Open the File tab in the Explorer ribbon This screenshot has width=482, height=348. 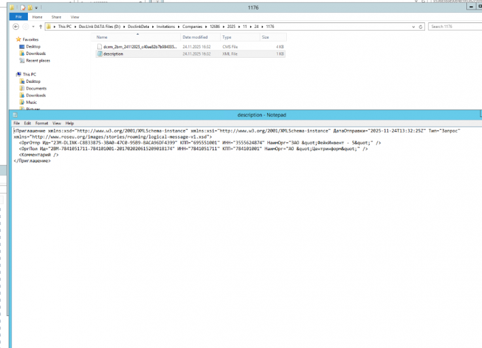[18, 17]
